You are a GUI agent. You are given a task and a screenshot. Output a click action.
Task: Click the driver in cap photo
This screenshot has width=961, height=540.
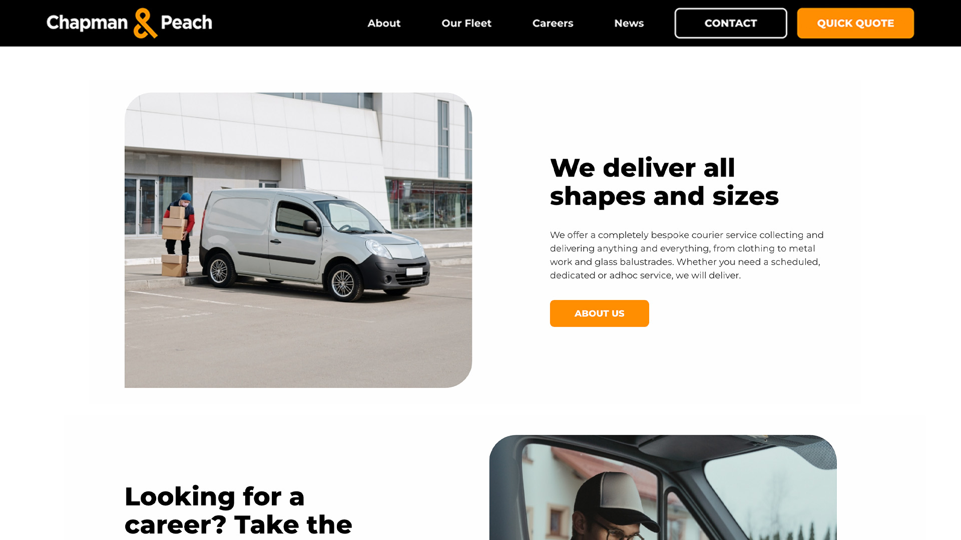(x=663, y=487)
